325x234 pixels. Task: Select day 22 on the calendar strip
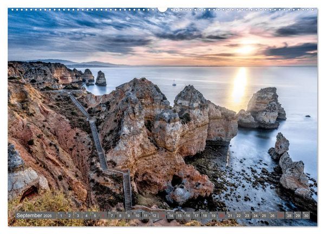(x=238, y=216)
